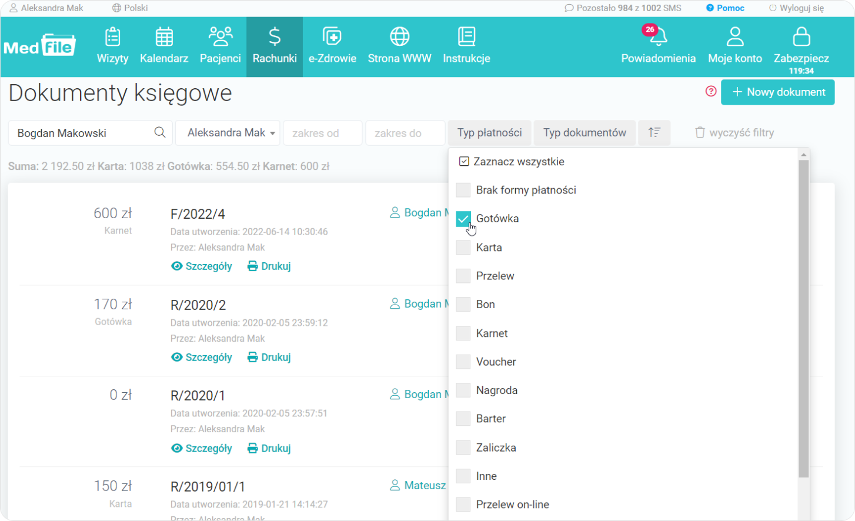Click the notification count badge 26
Screen dimensions: 855x521
pos(650,29)
